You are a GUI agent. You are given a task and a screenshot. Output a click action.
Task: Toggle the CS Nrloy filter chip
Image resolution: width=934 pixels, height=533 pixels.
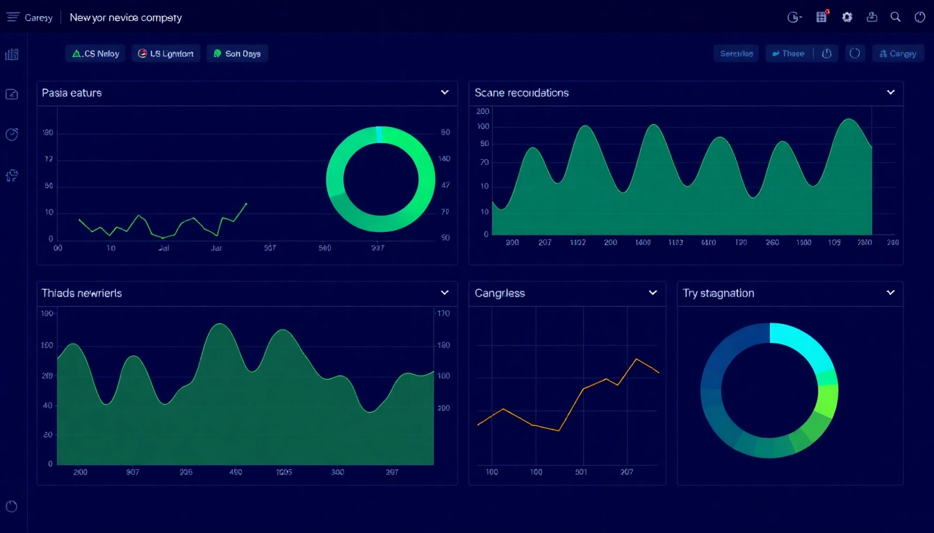(95, 53)
